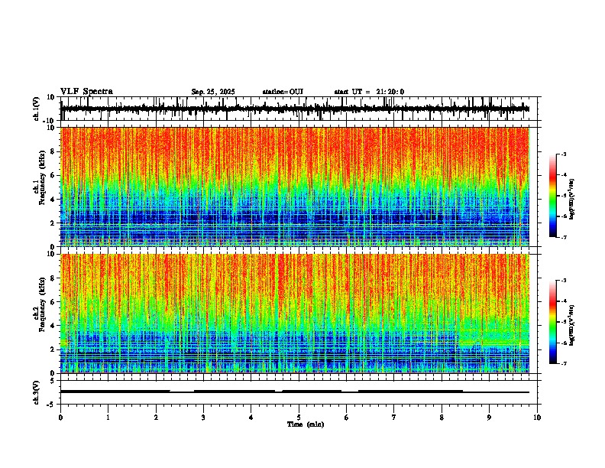Click the "VLF Spectra" plot title
The width and height of the screenshot is (605, 468).
(86, 92)
